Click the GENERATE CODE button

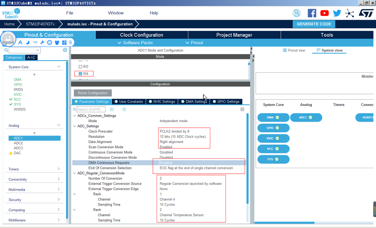click(314, 24)
